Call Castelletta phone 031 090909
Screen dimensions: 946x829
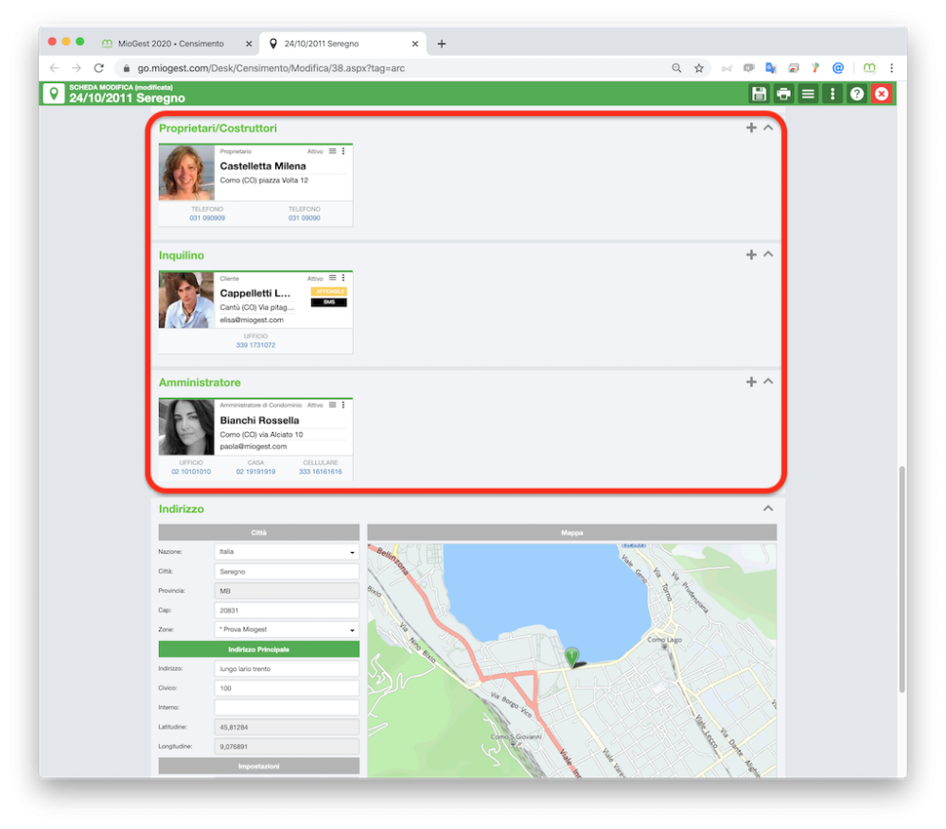coord(207,218)
